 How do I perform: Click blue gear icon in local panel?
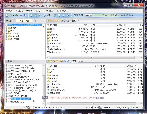coord(65,61)
